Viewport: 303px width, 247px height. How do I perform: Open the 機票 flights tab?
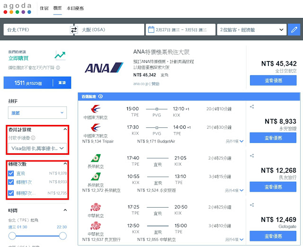(57, 8)
